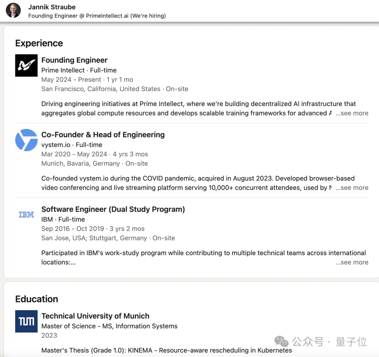Select the Co-Founder & Head of Engineering title

pos(103,135)
